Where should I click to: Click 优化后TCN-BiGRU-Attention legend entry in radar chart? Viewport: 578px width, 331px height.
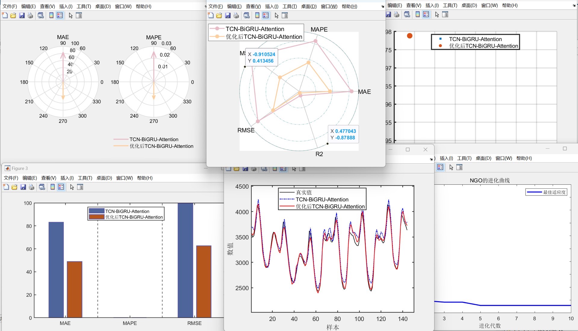[x=264, y=37]
